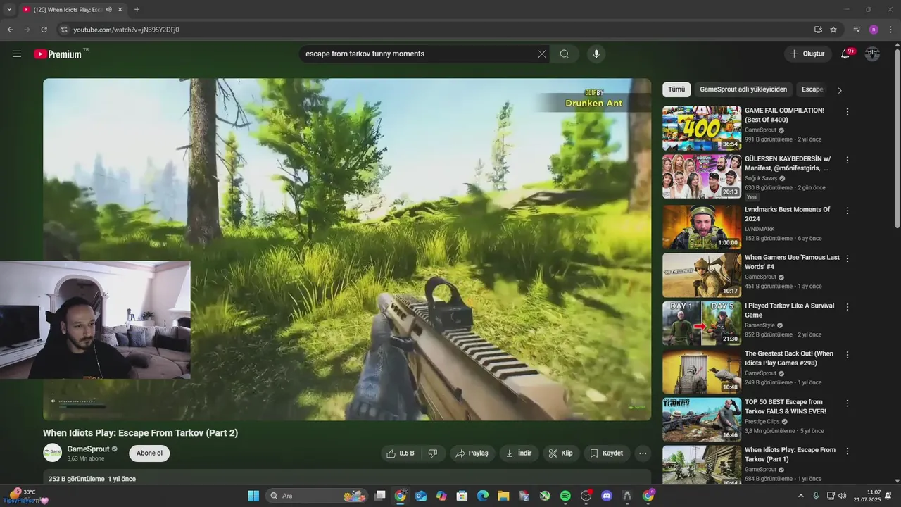Viewport: 901px width, 507px height.
Task: Open the YouTube account avatar menu
Action: pos(872,54)
